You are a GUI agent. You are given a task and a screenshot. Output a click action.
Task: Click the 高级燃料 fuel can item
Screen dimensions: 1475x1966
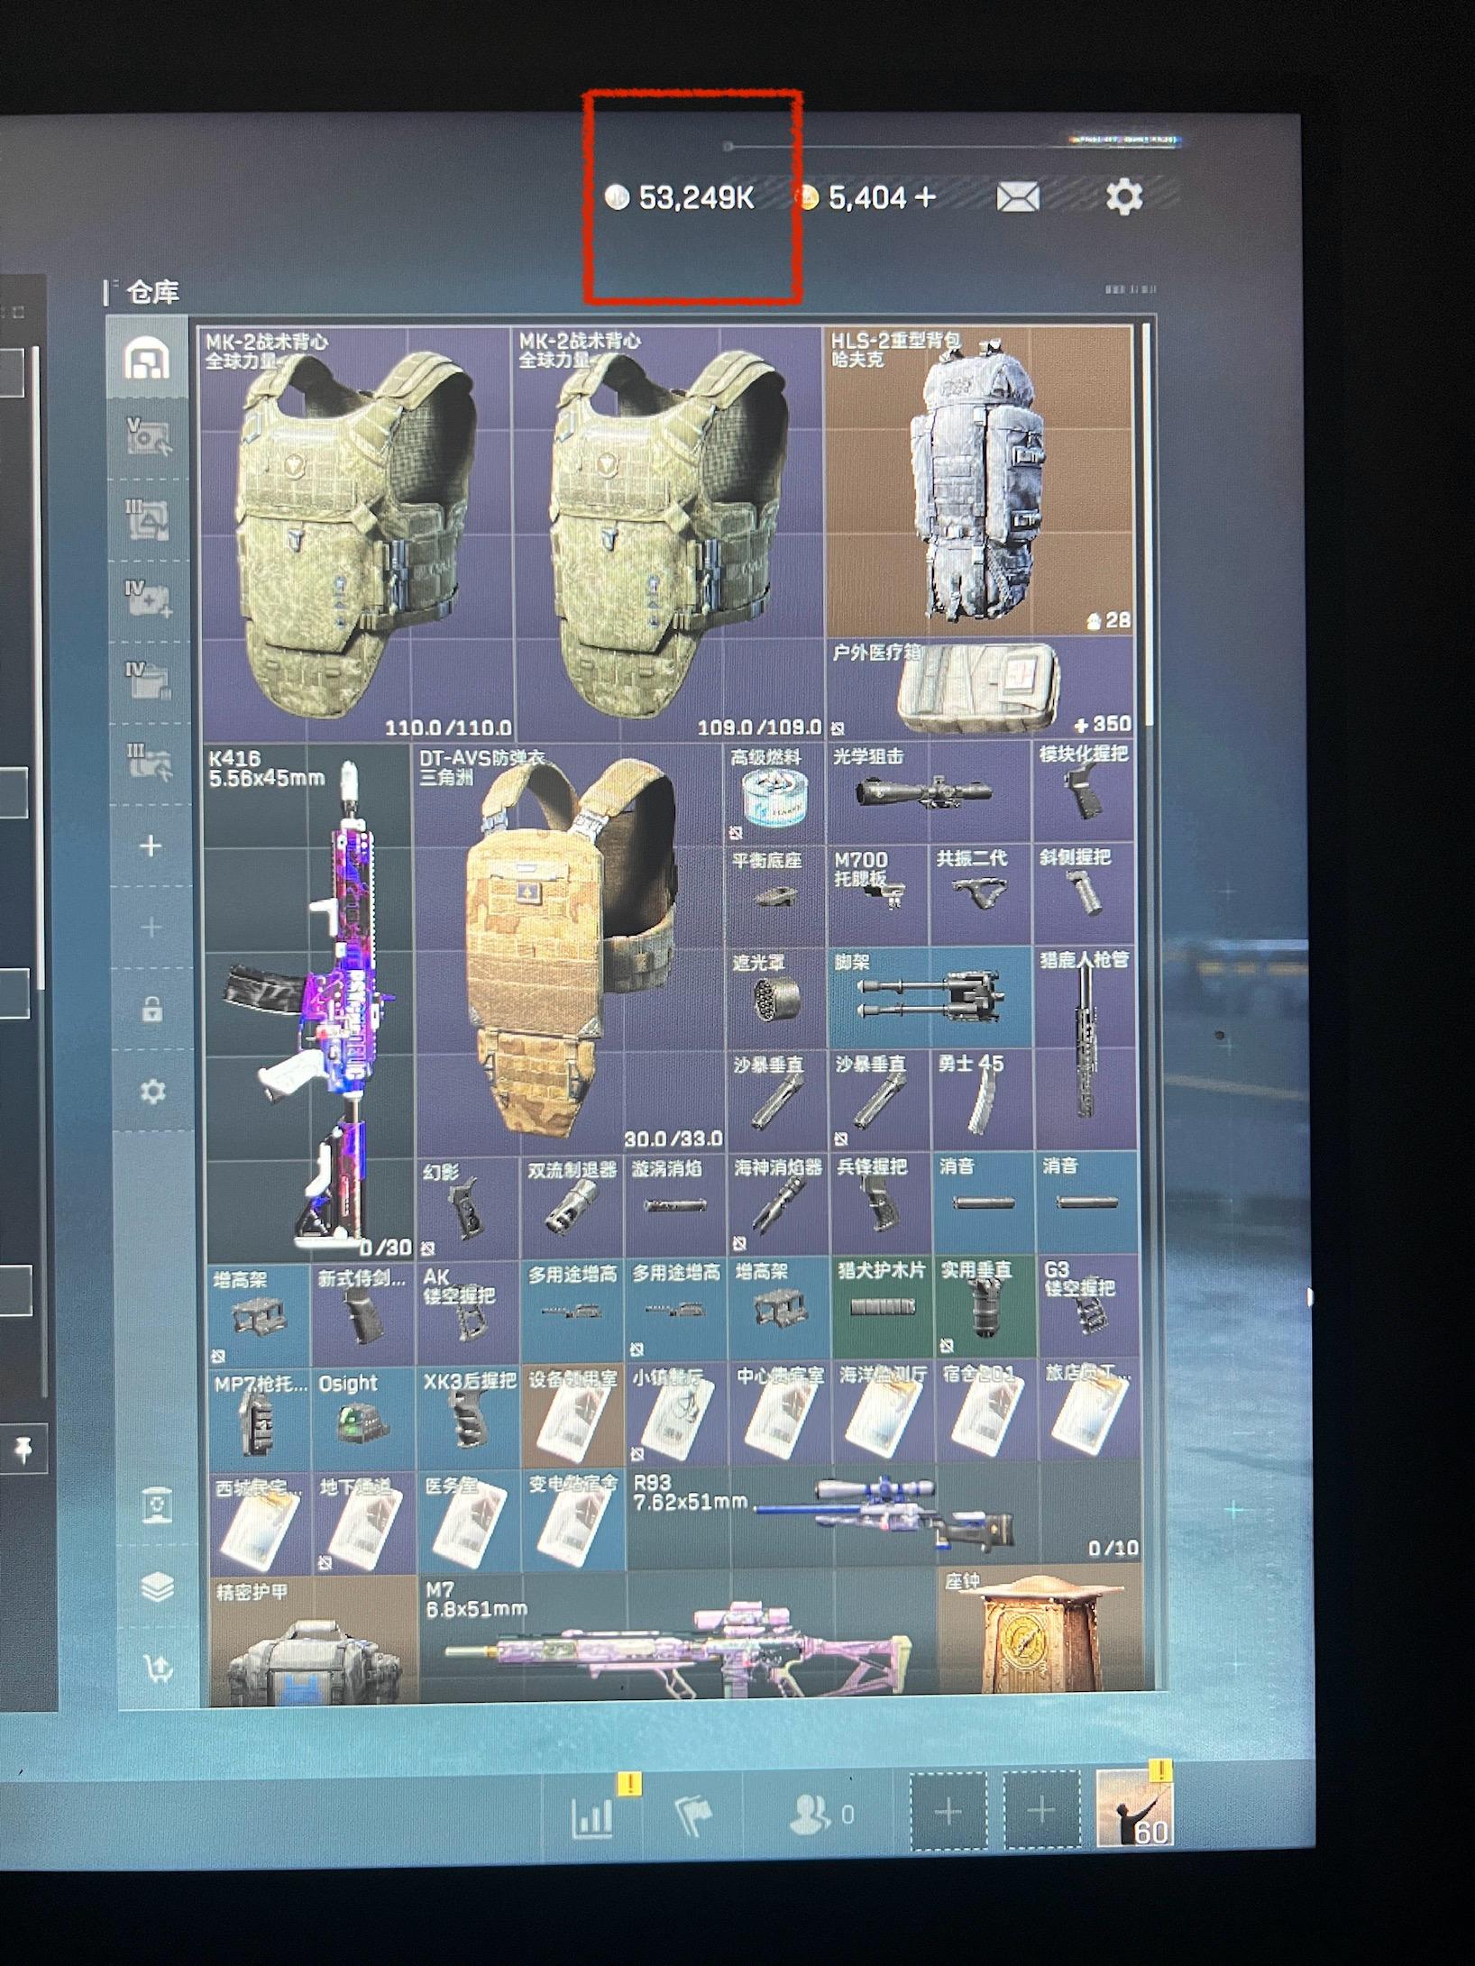click(775, 794)
